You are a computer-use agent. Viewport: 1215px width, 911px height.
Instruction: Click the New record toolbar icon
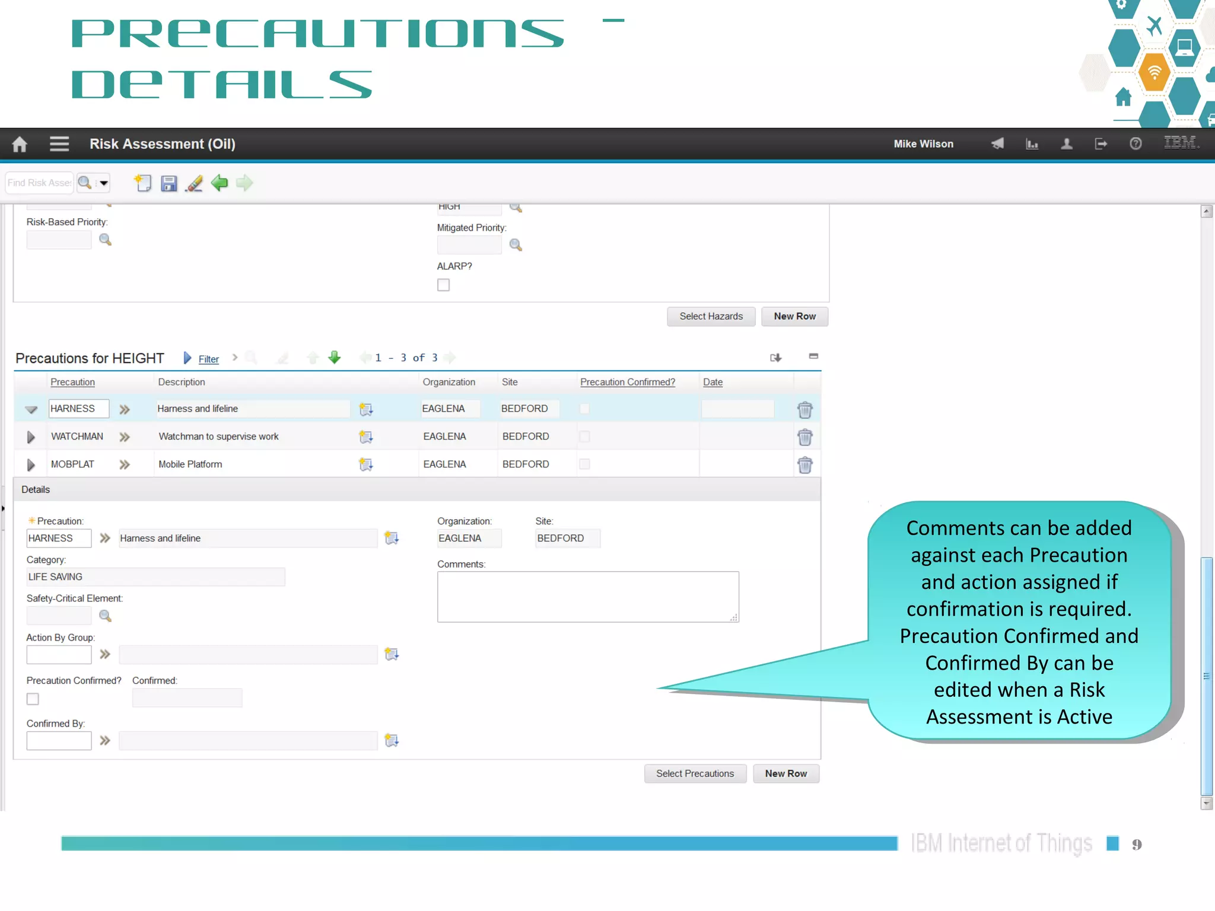(x=143, y=183)
